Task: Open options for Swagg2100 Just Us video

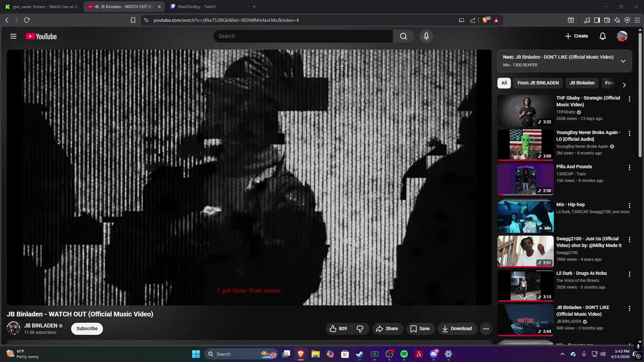Action: (629, 240)
